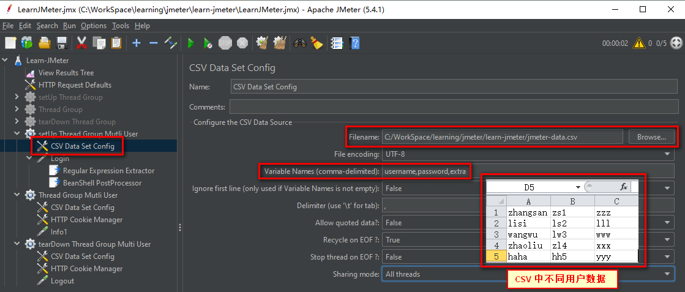The width and height of the screenshot is (685, 292).
Task: Expand the disabled Thread Group node
Action: [17, 110]
